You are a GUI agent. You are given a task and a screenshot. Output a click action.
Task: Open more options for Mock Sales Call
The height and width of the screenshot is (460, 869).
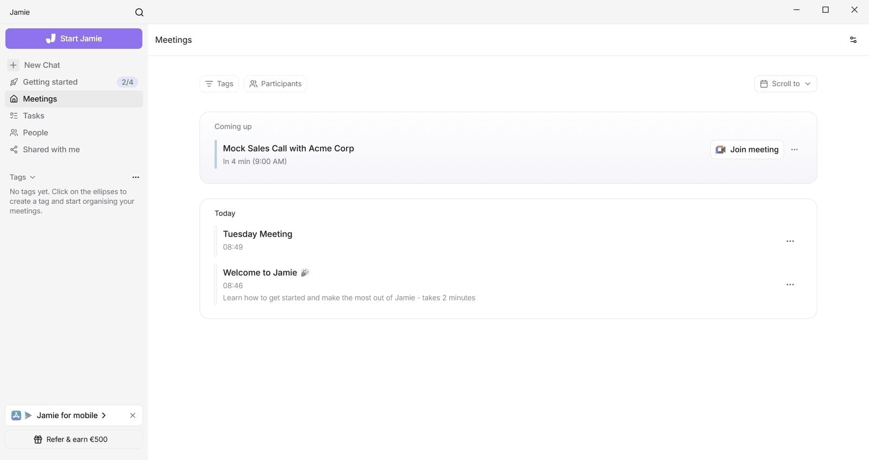point(795,149)
